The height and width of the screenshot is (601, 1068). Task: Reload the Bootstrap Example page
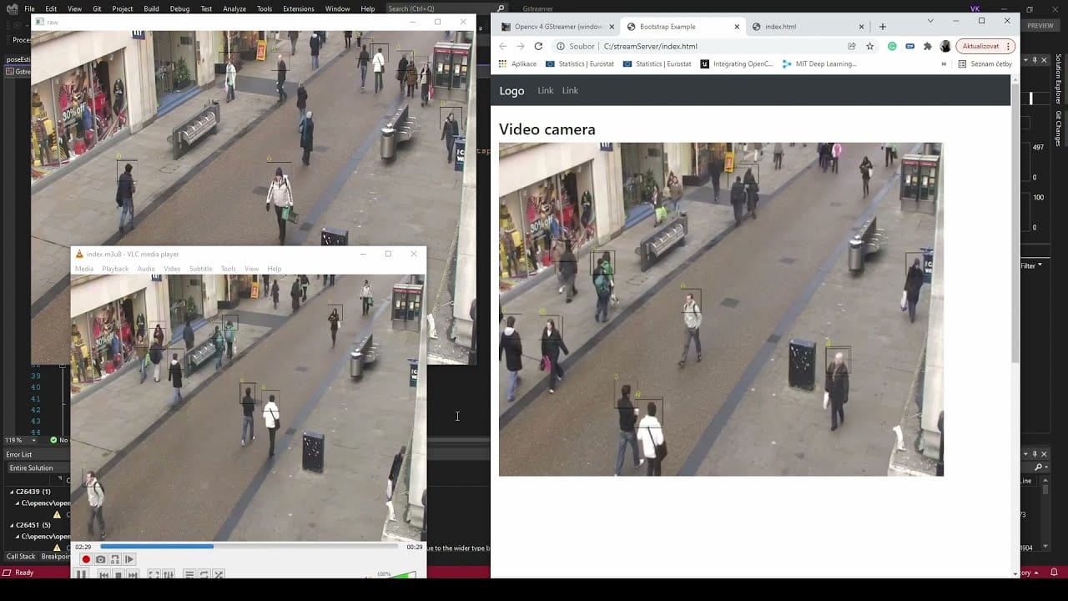pyautogui.click(x=538, y=46)
